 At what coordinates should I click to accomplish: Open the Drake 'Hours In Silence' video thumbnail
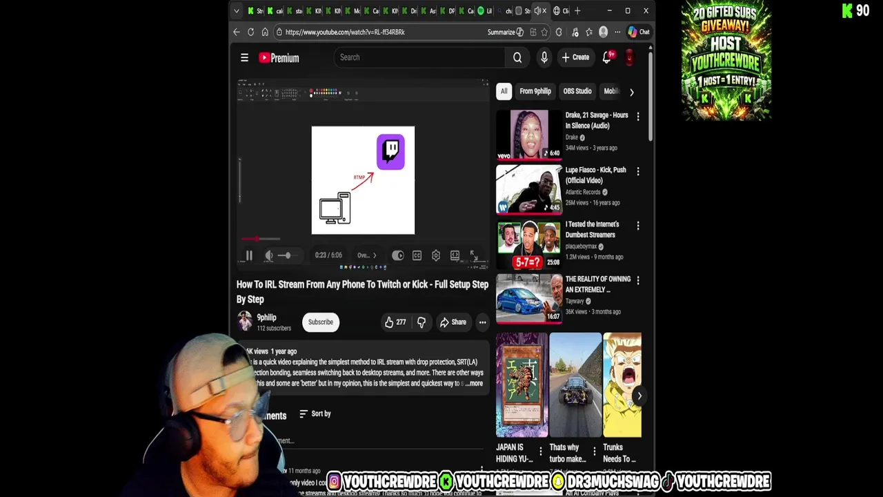pyautogui.click(x=529, y=134)
